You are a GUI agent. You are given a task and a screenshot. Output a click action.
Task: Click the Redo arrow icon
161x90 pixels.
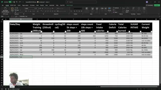[20, 2]
